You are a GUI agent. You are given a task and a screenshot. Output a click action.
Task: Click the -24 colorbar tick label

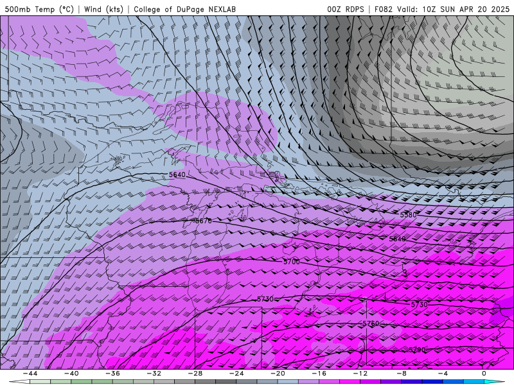tap(236, 373)
